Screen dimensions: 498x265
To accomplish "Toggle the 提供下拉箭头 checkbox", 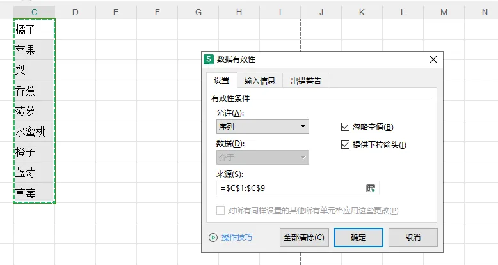I will [345, 145].
